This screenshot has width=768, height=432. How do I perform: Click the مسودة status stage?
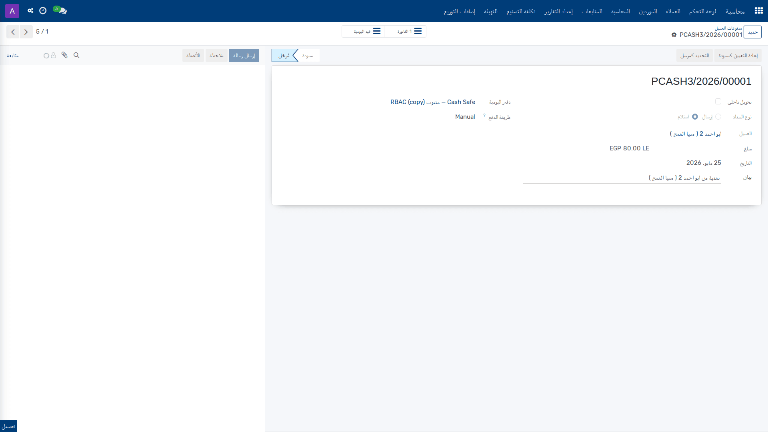308,56
